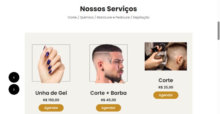220x114 pixels.
Task: Click the next slide arrow button
Action: [x=14, y=89]
